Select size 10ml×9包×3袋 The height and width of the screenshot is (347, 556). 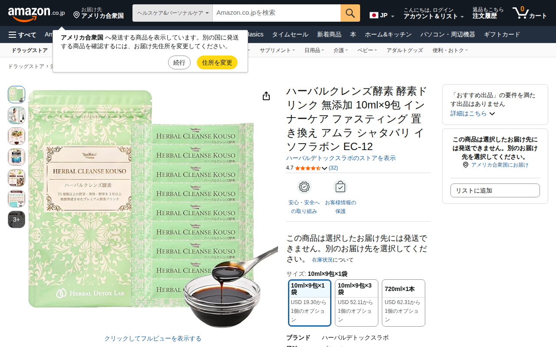[357, 303]
